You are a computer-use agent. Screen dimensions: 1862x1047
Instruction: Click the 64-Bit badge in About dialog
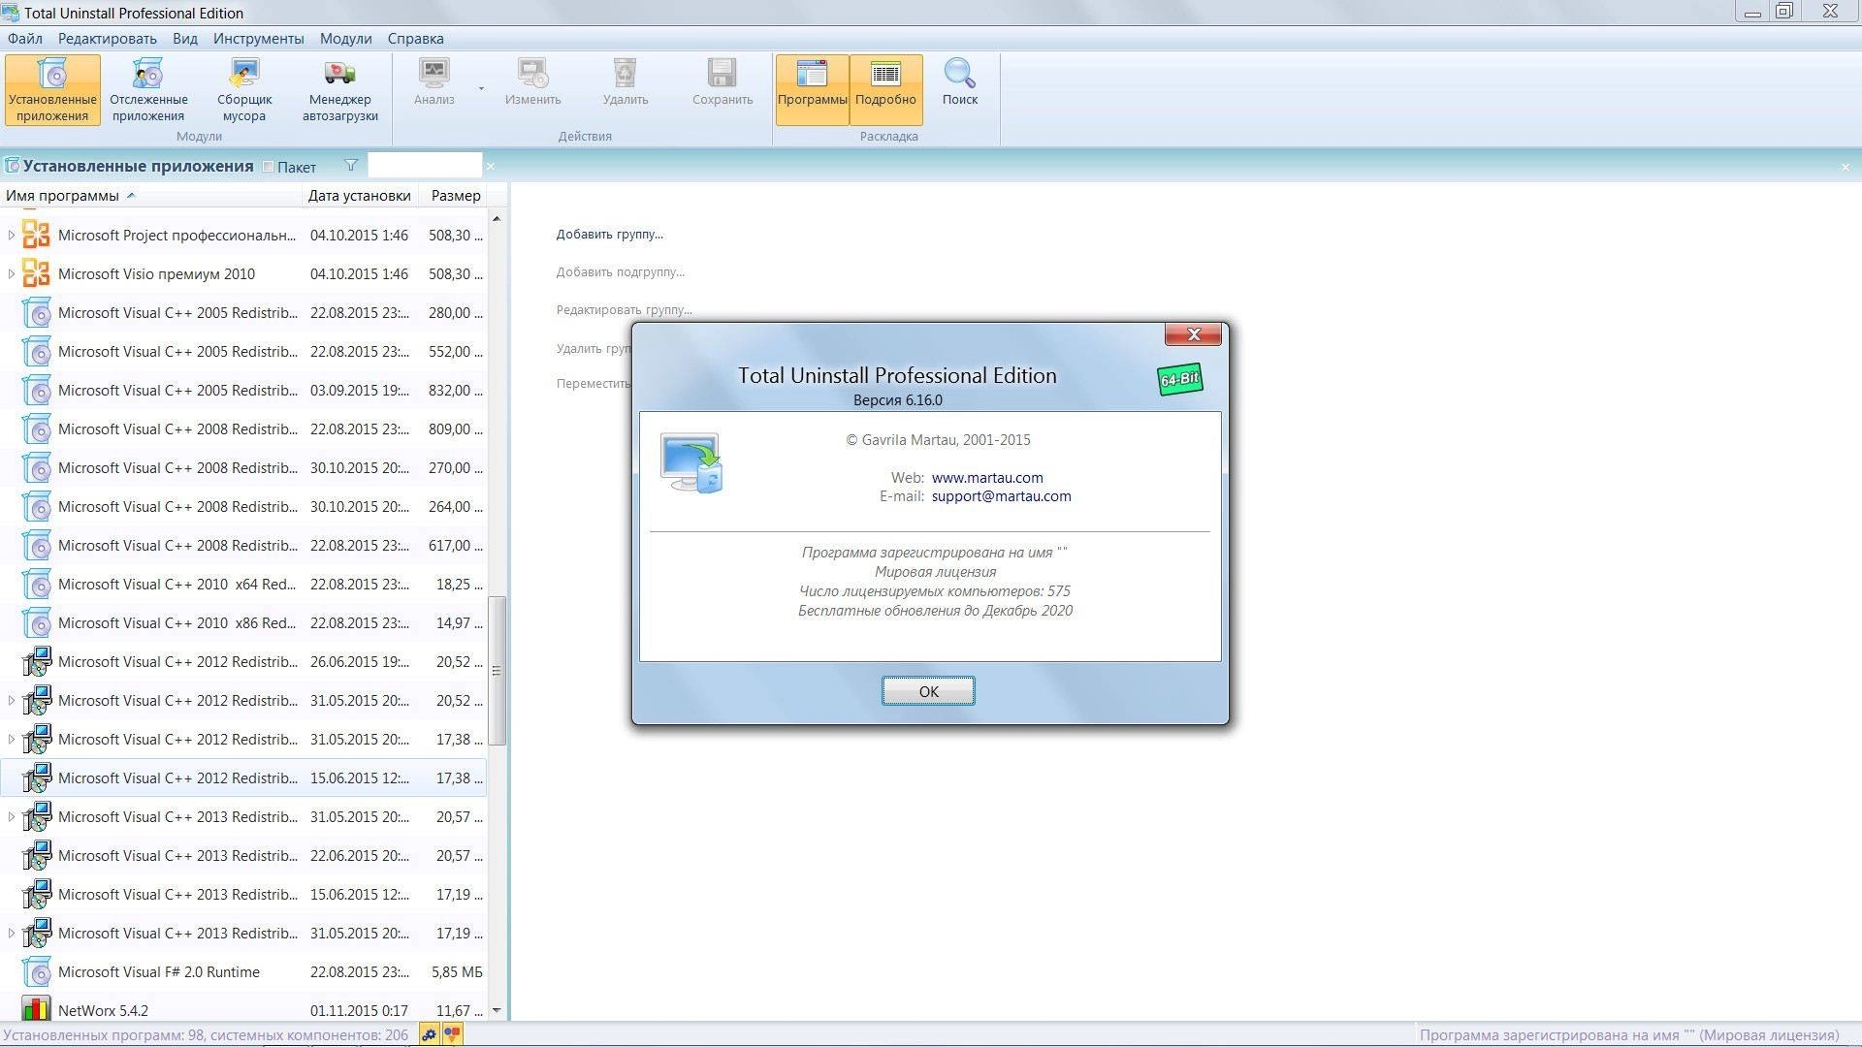pyautogui.click(x=1180, y=379)
